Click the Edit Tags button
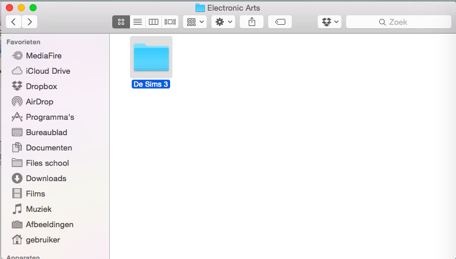Screen dimensions: 456x259 pyautogui.click(x=280, y=22)
